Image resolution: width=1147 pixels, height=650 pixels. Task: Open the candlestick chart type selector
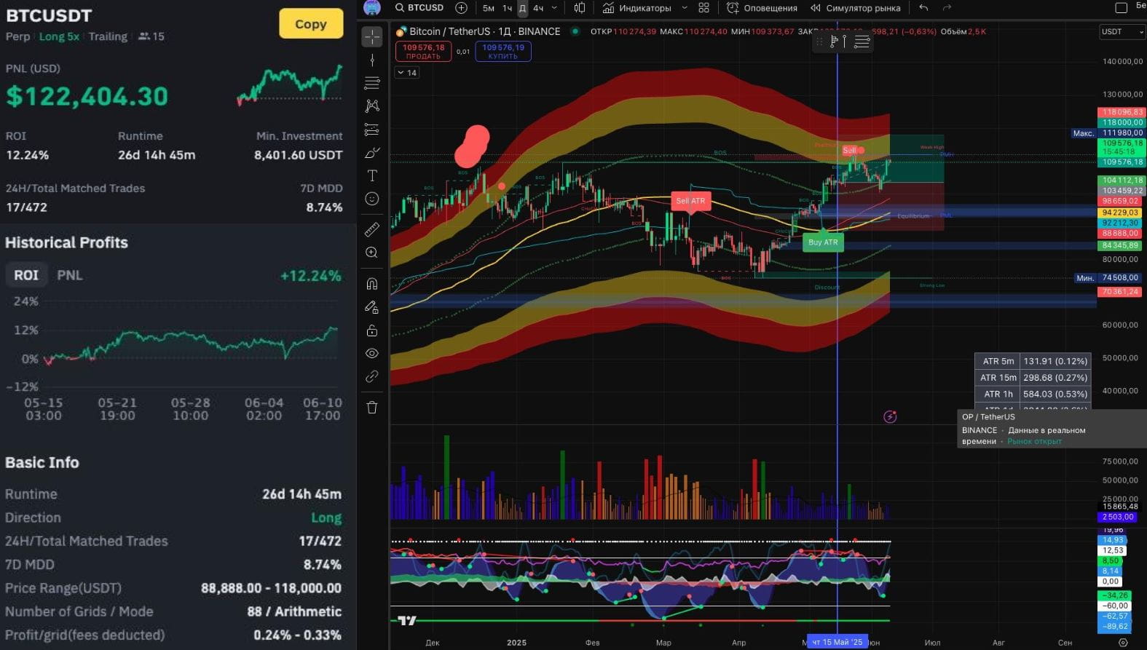580,8
